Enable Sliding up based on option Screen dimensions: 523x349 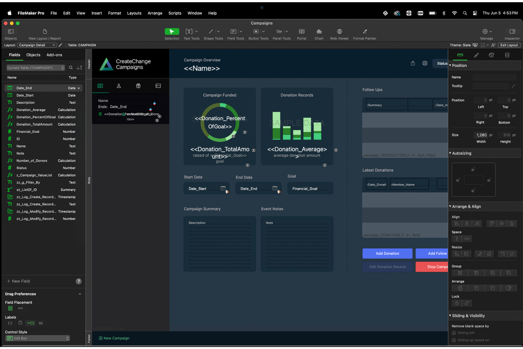[454, 340]
